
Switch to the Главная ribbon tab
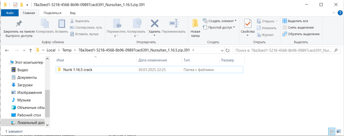coord(29,13)
